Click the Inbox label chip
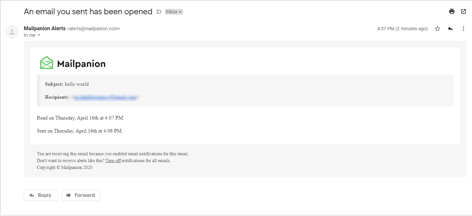 click(172, 12)
